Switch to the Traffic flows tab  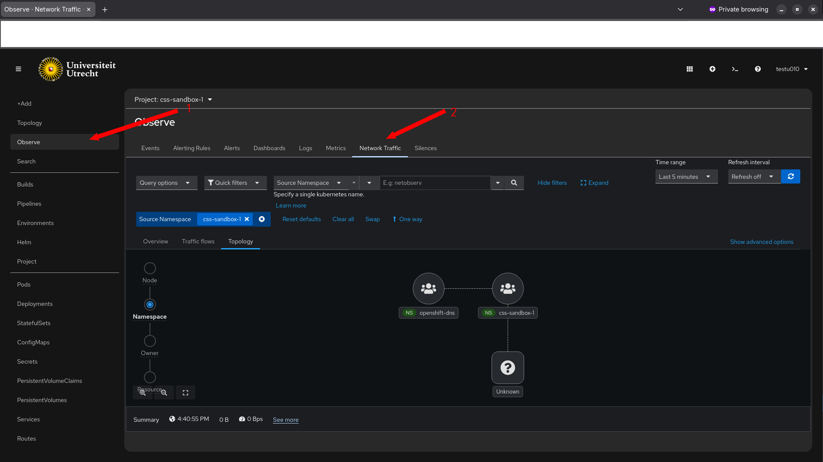tap(198, 242)
